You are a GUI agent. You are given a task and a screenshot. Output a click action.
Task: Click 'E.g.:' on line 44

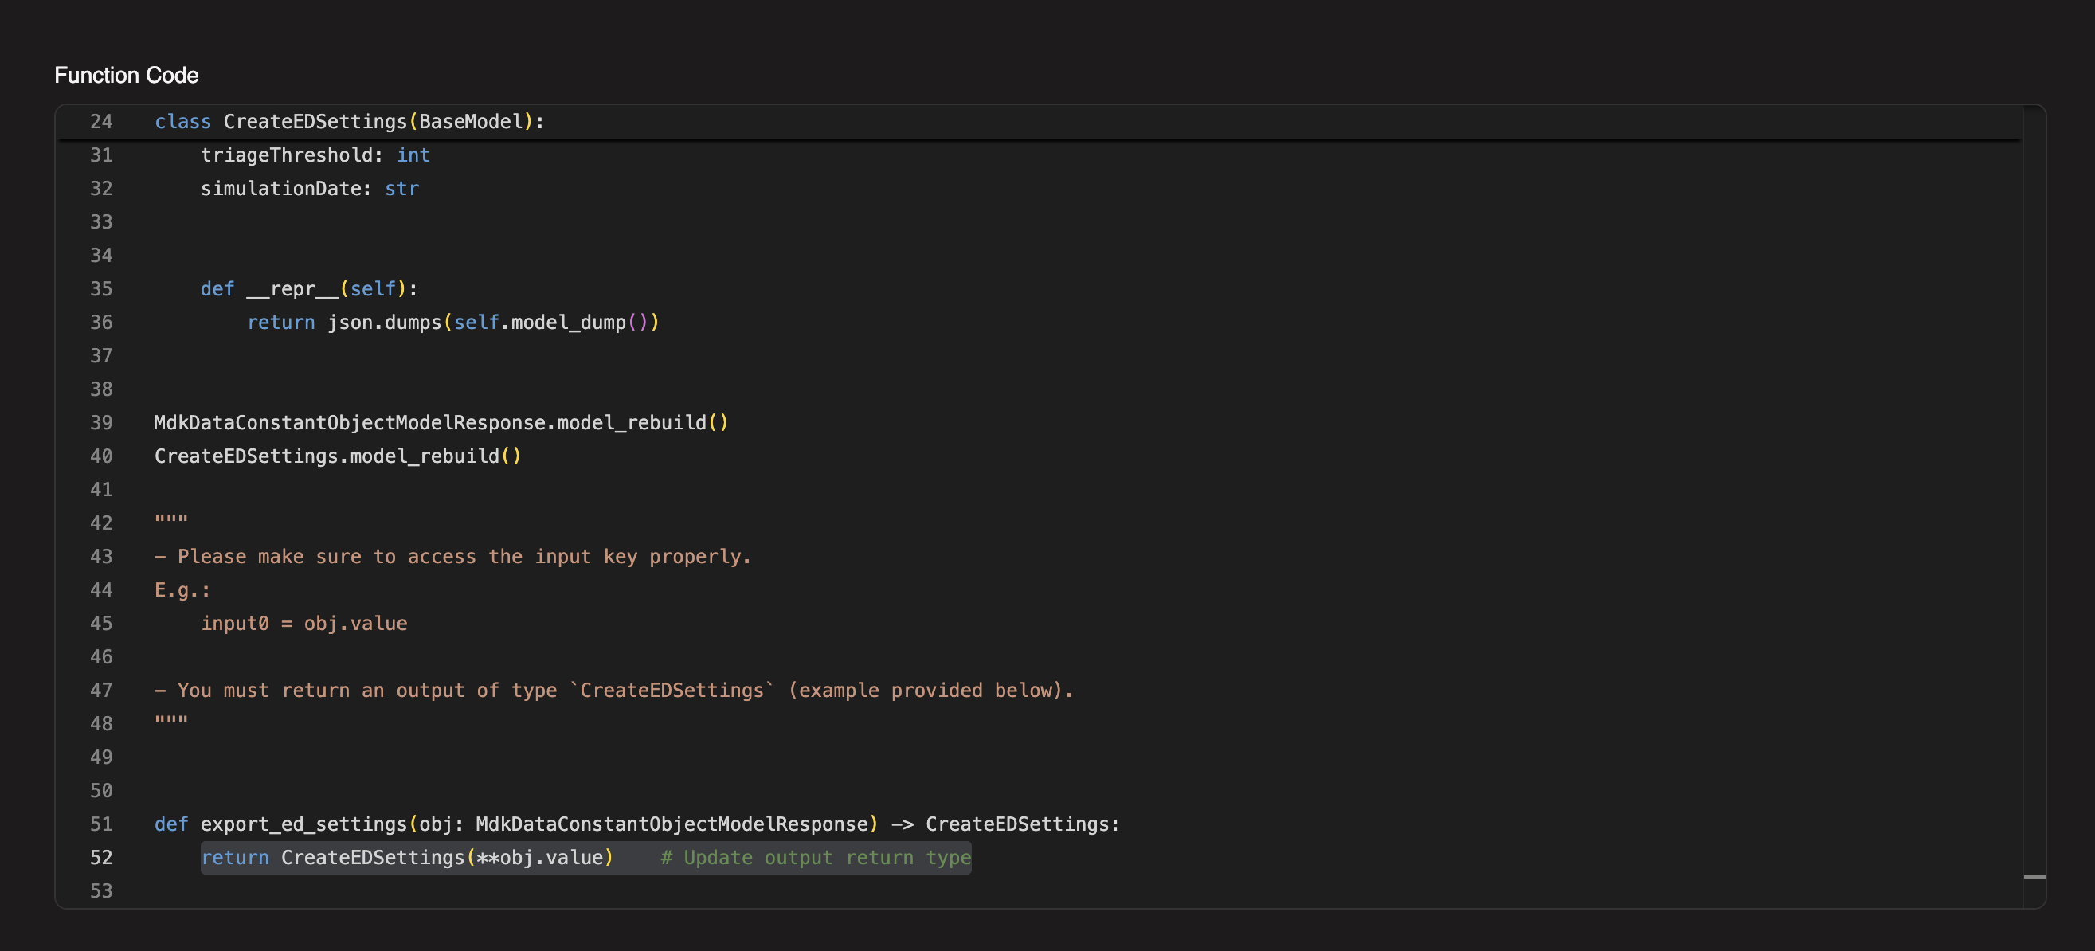[x=182, y=590]
